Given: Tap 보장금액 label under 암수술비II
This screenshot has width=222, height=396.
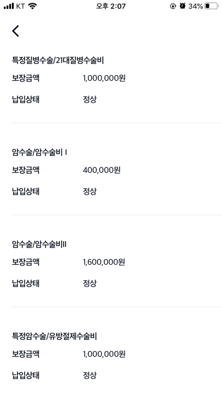Looking at the screenshot, I should [x=26, y=262].
